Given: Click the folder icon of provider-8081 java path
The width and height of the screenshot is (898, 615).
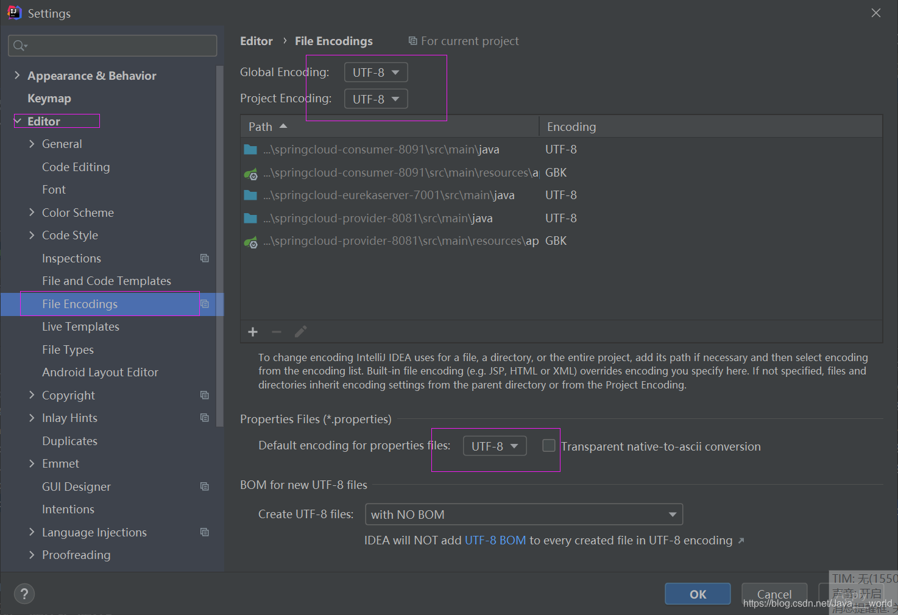Looking at the screenshot, I should (x=250, y=218).
